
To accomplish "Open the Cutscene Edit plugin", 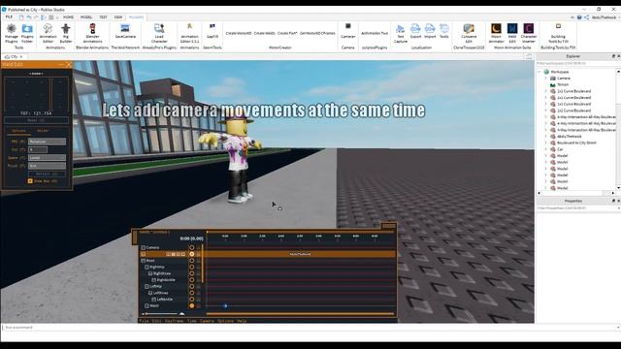I will (469, 33).
